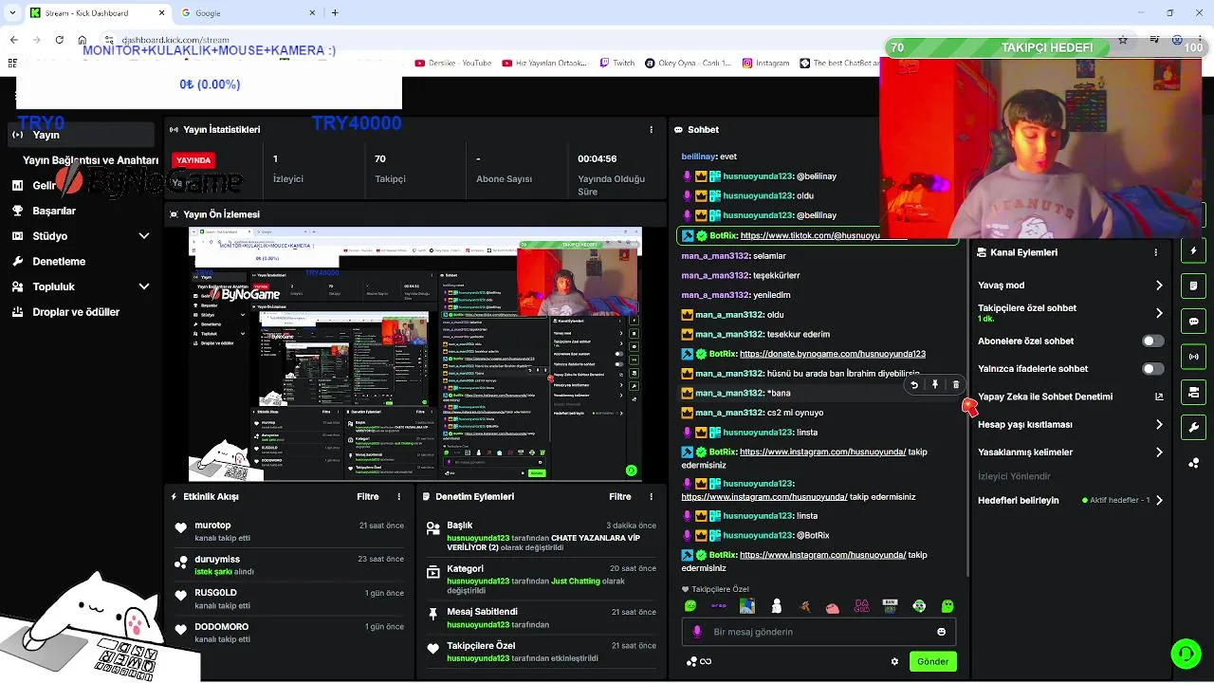
Task: Open external link icon for Yapay Zeka Denetimi
Action: pyautogui.click(x=1158, y=397)
